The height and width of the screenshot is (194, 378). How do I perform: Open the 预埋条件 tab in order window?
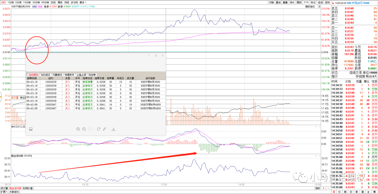click(x=69, y=75)
